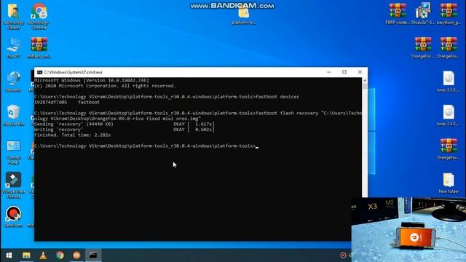This screenshot has height=262, width=466.
Task: Maximize the cmd.exe window
Action: click(344, 72)
